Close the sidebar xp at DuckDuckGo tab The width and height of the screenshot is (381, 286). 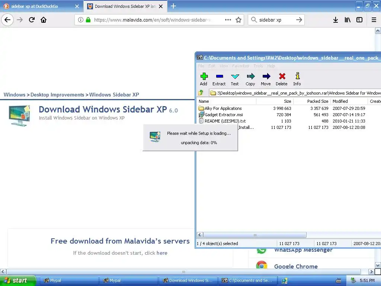click(x=77, y=6)
